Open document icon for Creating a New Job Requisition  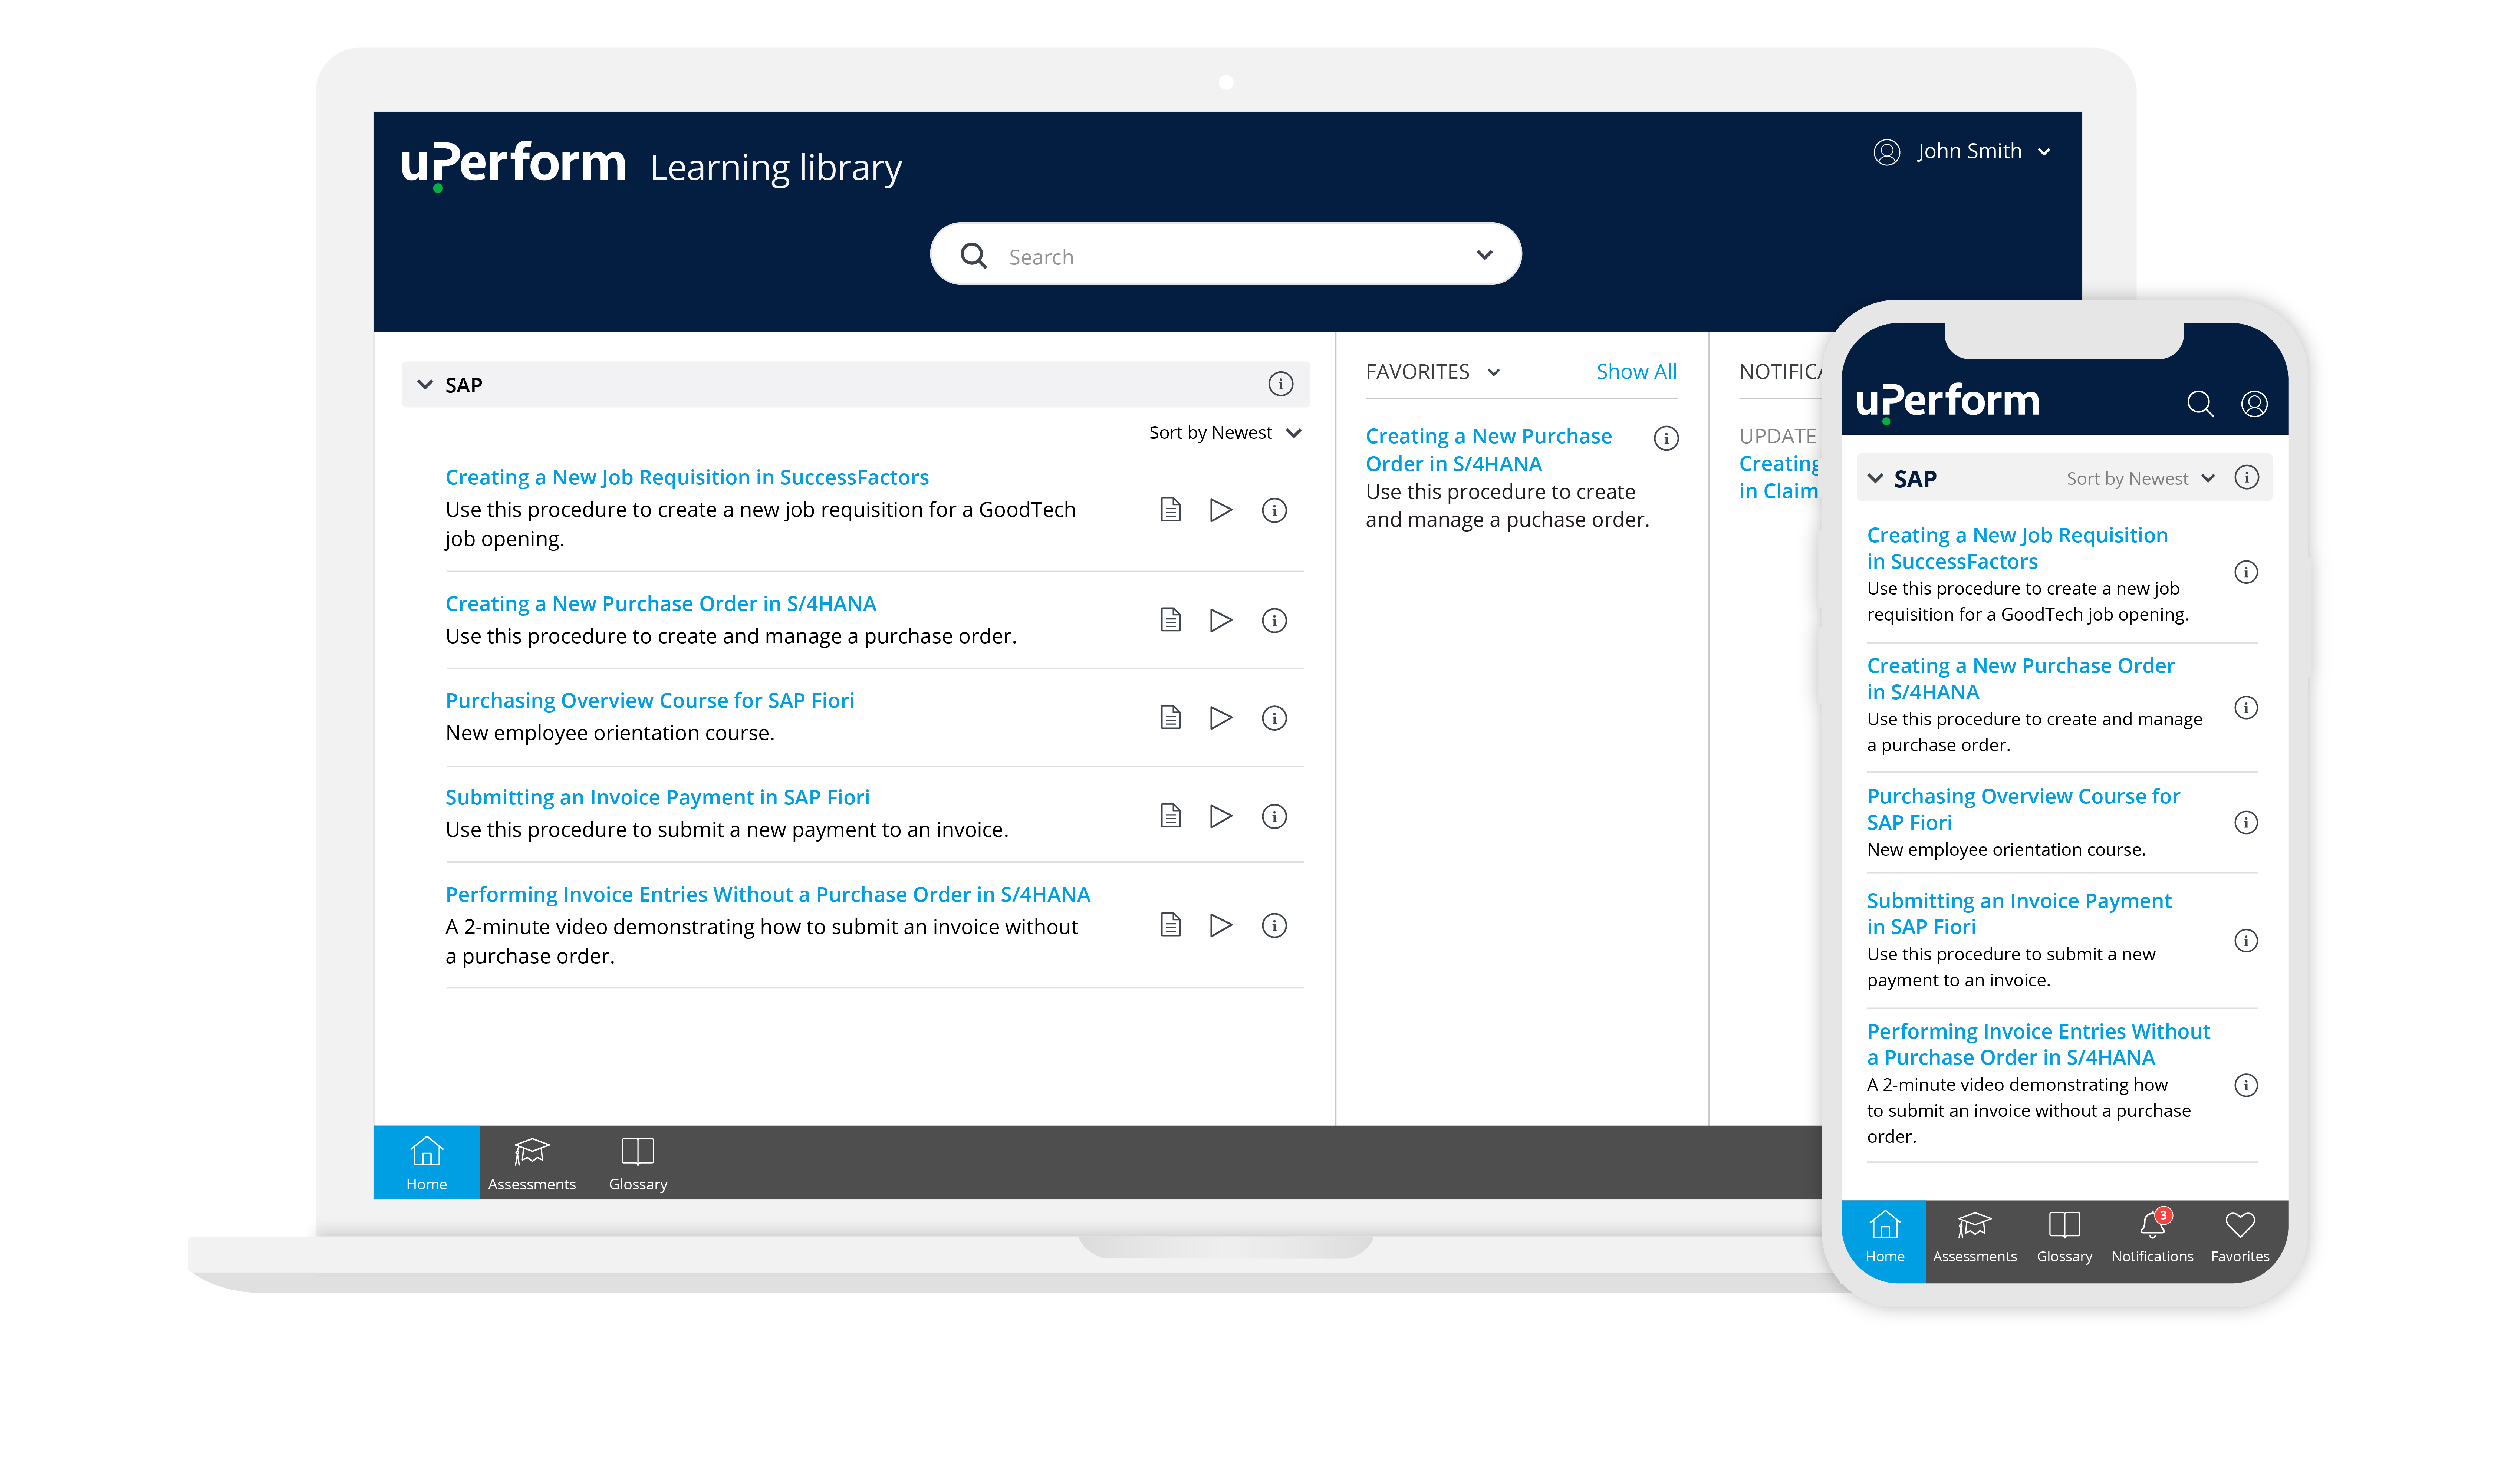click(1170, 510)
